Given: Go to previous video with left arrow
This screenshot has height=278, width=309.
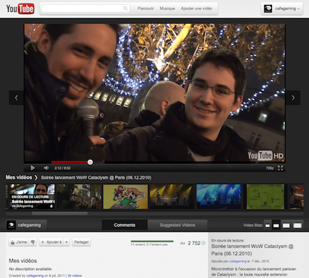Looking at the screenshot, I should point(16,98).
